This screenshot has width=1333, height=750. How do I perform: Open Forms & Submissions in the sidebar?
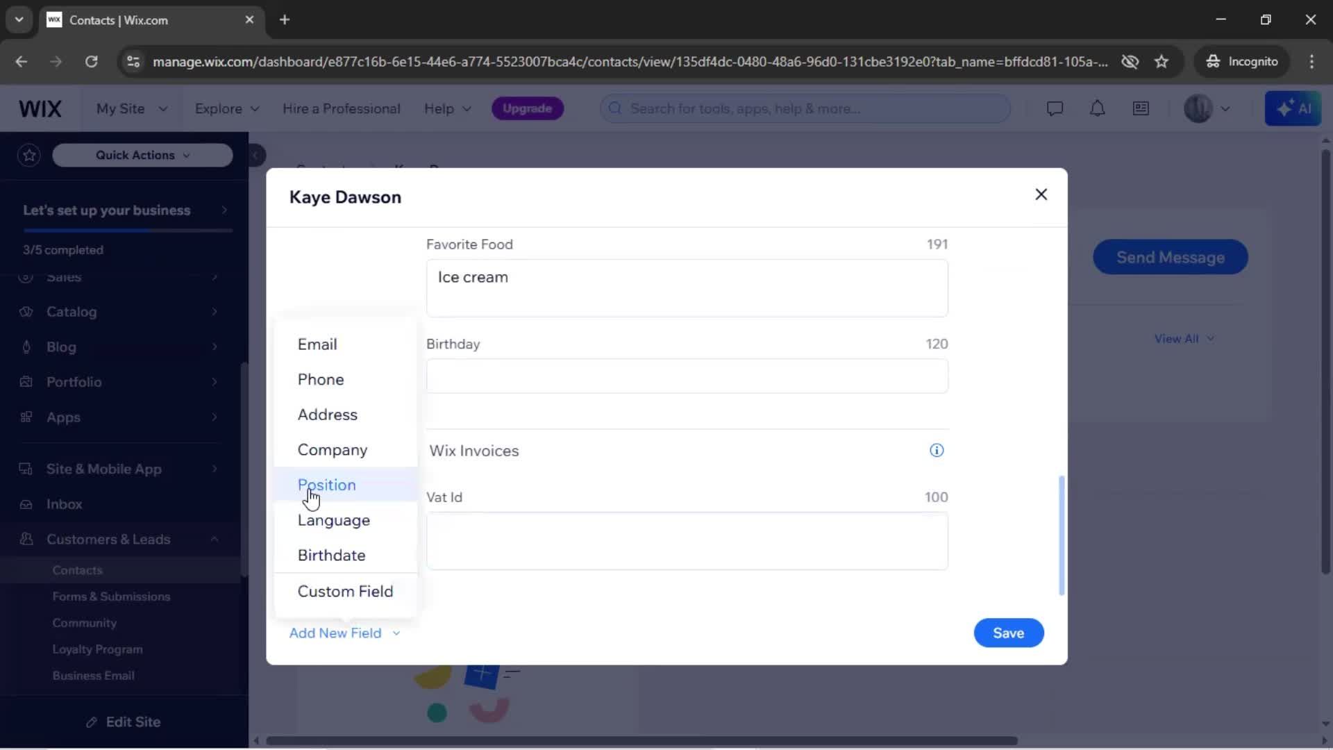point(111,597)
